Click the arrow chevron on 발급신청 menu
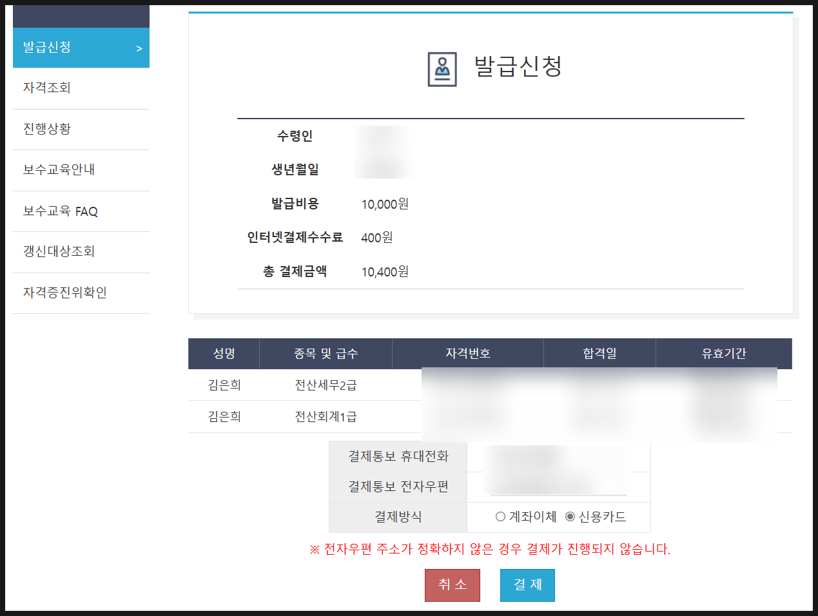The image size is (818, 616). pos(139,48)
